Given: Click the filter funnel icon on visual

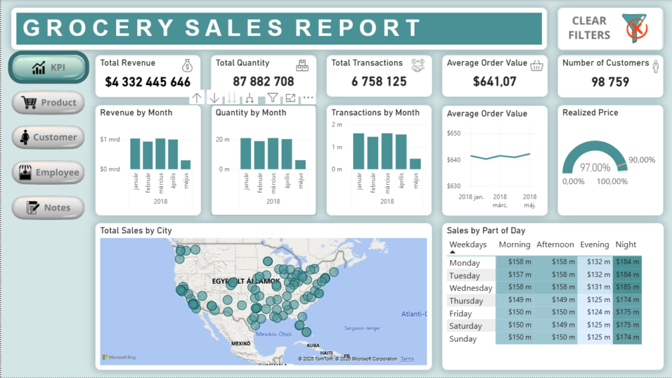Looking at the screenshot, I should coord(272,98).
